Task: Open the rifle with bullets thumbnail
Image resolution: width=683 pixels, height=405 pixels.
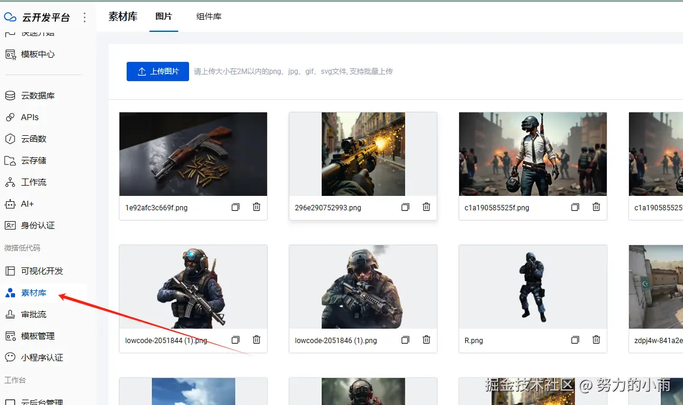Action: click(x=193, y=154)
